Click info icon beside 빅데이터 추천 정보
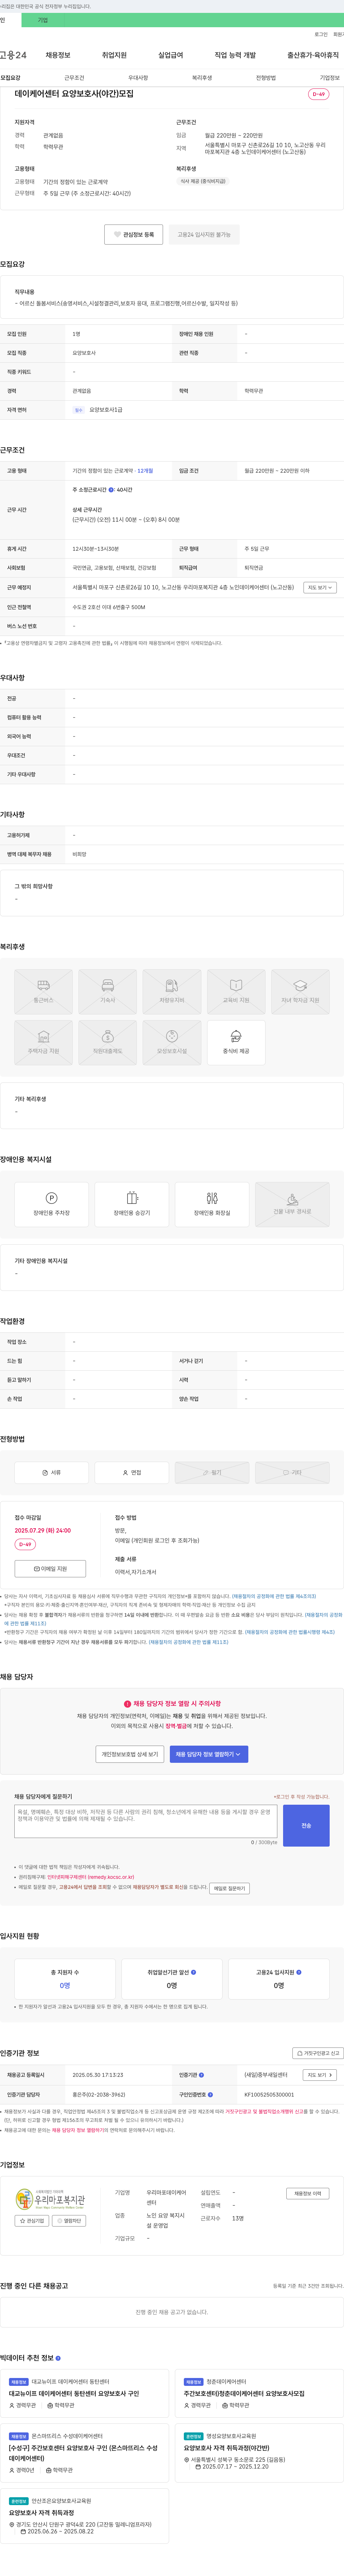The width and height of the screenshot is (344, 2576). 58,2358
